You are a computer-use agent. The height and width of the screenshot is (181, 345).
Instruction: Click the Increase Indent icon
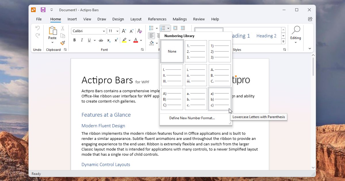coord(183,28)
